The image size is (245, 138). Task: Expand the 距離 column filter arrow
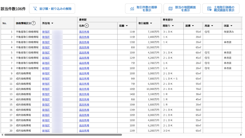[127, 26]
